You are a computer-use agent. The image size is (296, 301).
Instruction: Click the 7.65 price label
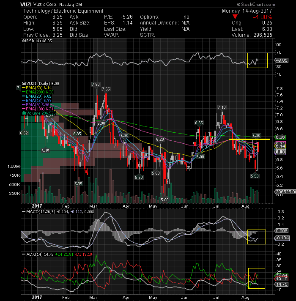tap(106, 89)
